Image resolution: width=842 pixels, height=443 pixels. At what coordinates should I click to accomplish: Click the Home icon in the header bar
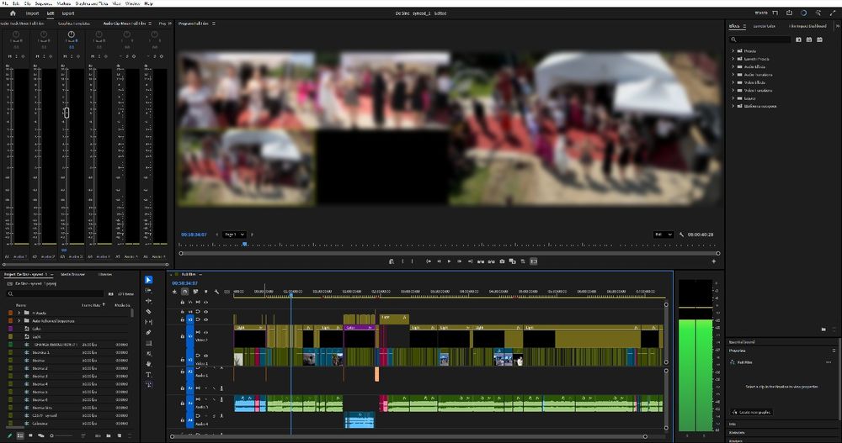13,13
